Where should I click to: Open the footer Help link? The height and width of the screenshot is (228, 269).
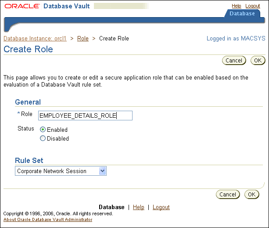(x=138, y=207)
